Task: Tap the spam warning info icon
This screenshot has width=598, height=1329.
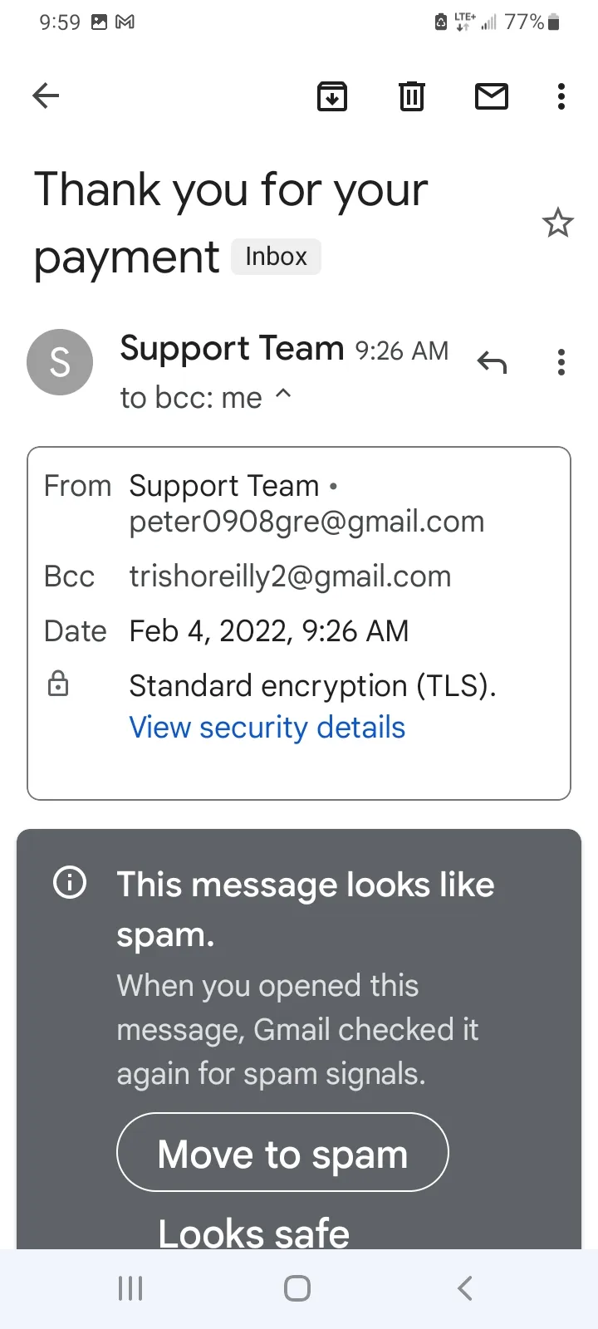Action: click(70, 882)
